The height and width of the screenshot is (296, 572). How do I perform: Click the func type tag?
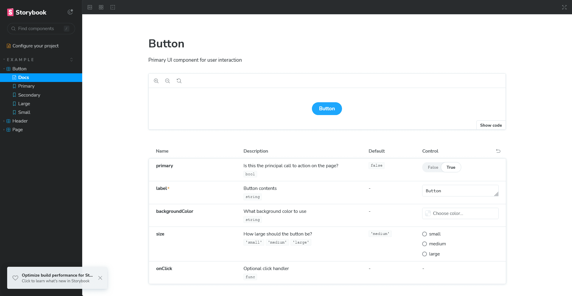tap(250, 277)
